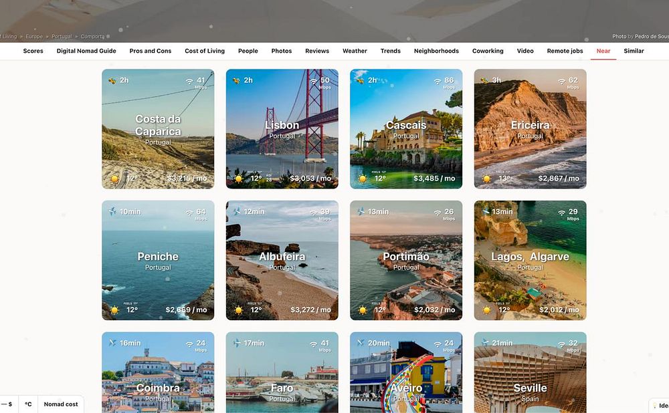669x413 pixels.
Task: Open the Digital Nomad Guide tab
Action: 86,51
